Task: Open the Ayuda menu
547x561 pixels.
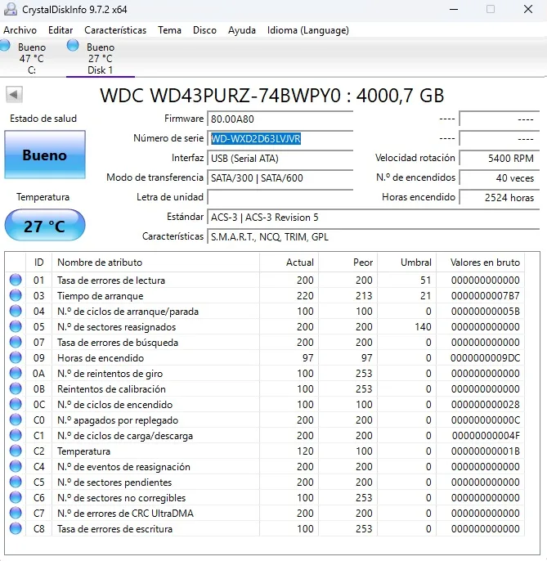Action: 242,30
